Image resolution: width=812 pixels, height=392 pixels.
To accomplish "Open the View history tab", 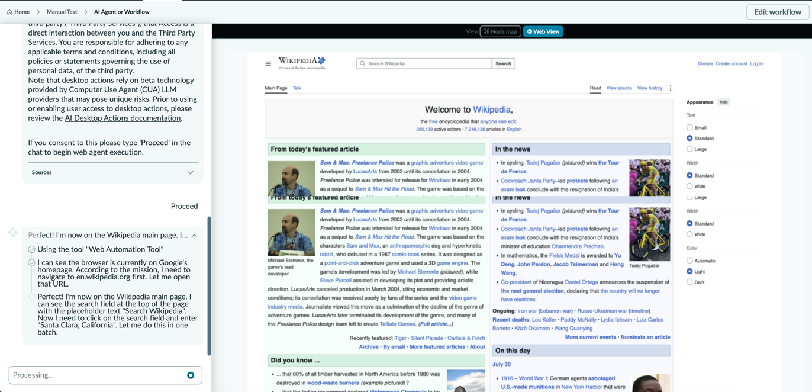I will [650, 88].
